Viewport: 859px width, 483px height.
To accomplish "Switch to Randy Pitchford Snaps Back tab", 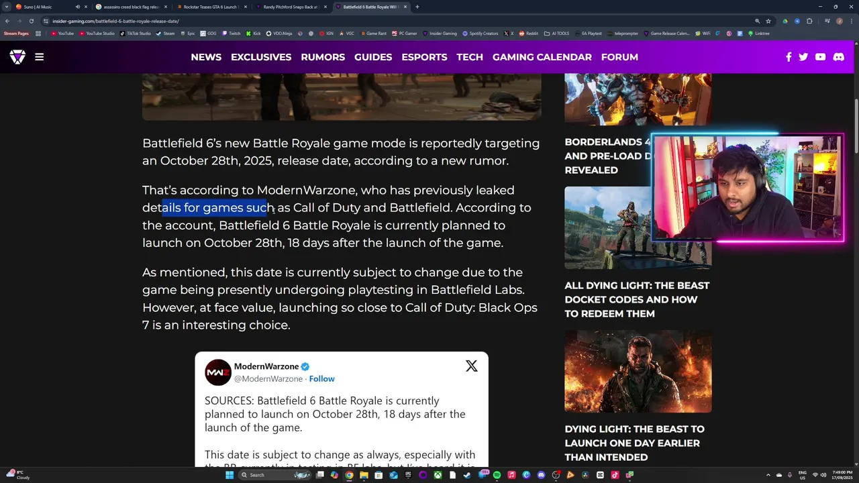I will (291, 7).
